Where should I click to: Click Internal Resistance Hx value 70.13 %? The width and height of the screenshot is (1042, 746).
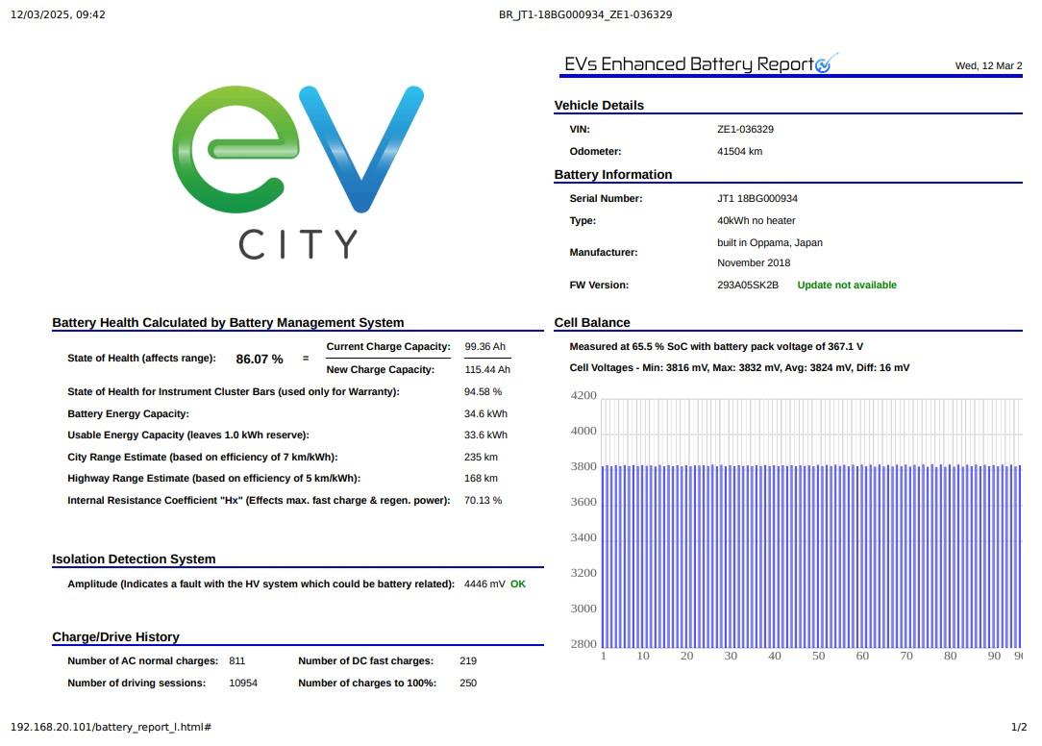click(484, 500)
